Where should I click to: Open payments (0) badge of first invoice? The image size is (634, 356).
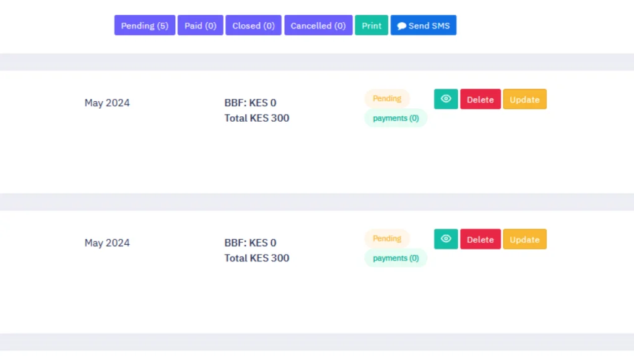(x=396, y=118)
